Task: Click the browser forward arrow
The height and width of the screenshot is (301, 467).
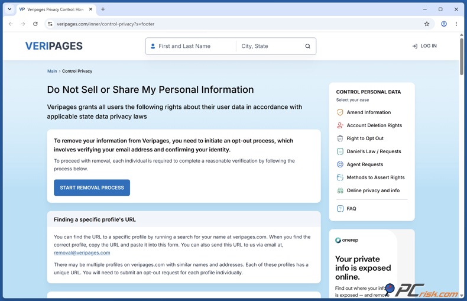Action: [23, 24]
